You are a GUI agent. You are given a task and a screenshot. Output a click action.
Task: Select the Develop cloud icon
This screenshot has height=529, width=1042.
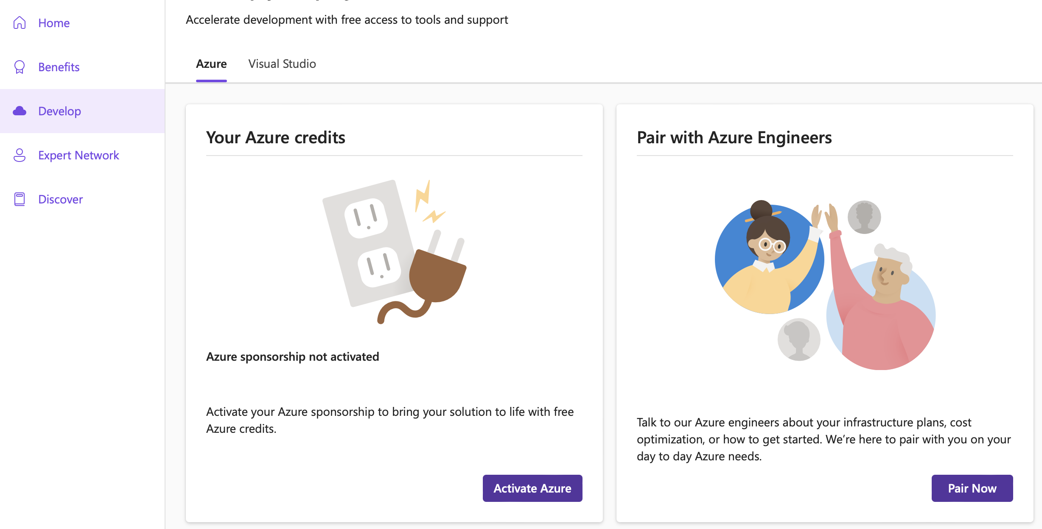(19, 111)
